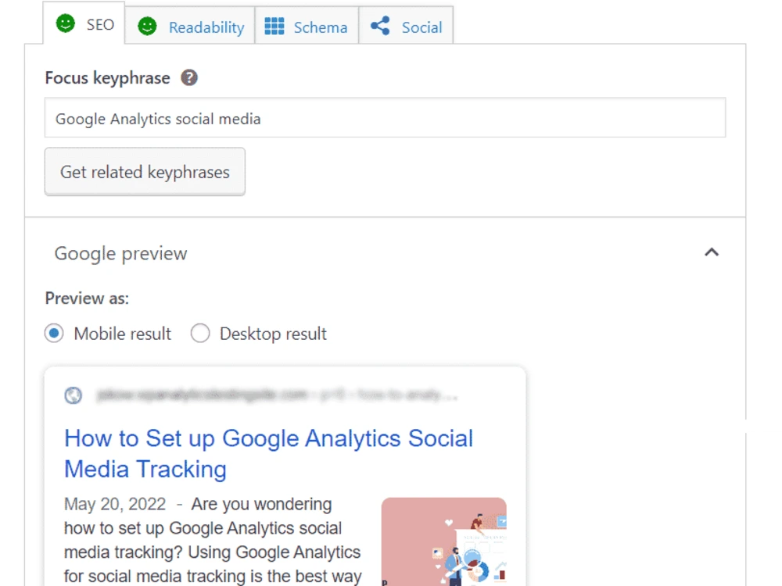Click the globe favicon in preview
782x586 pixels.
pos(74,395)
